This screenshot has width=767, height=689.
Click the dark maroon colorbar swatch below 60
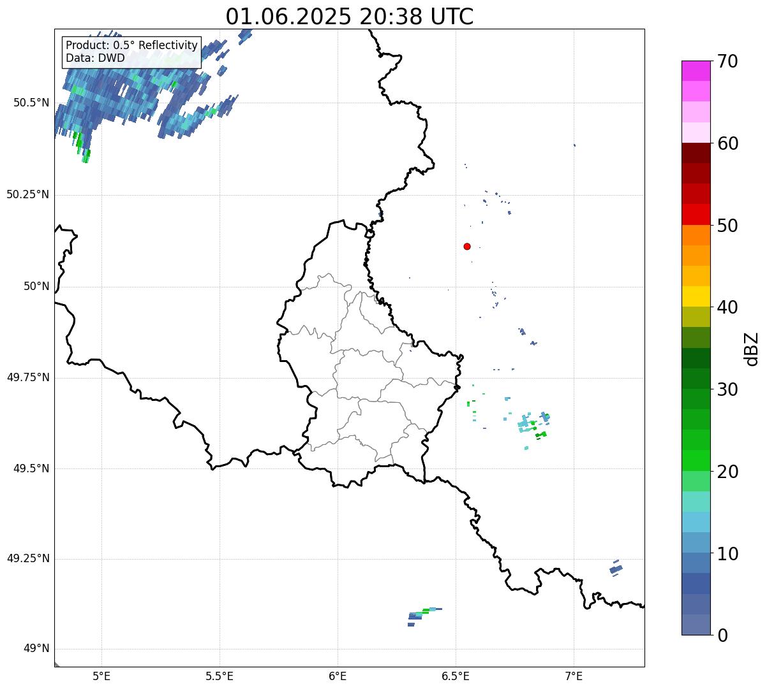click(x=696, y=153)
